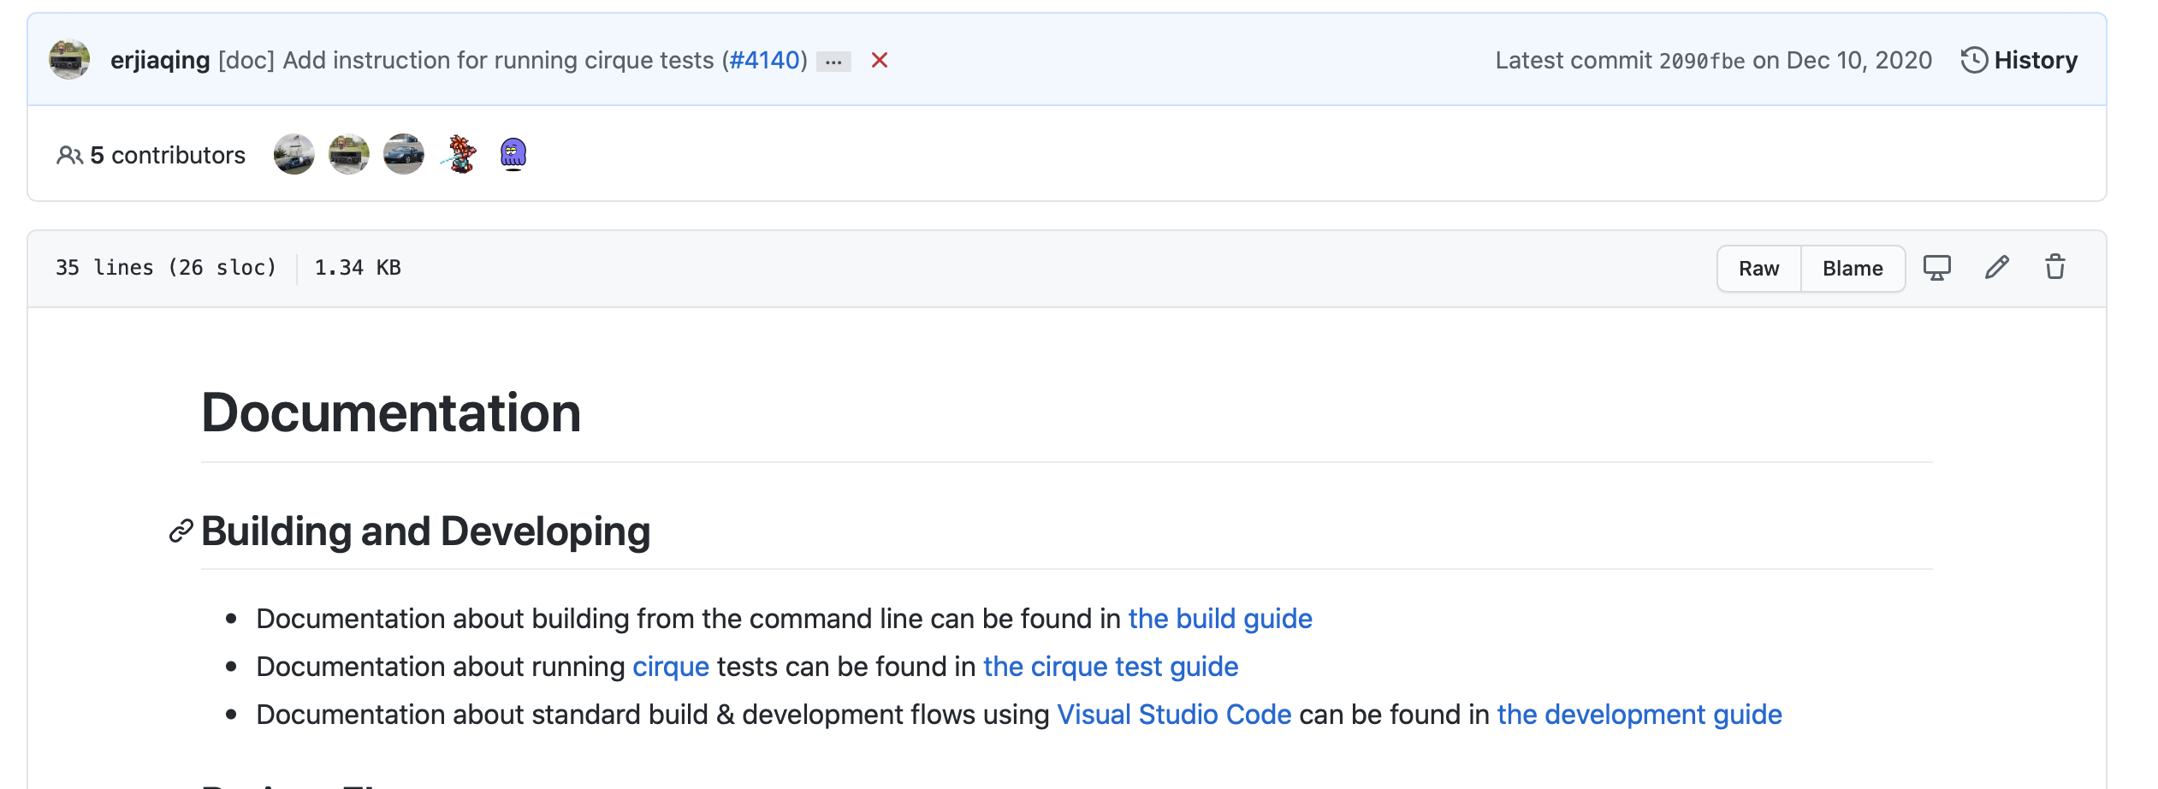Open the first contributor avatar

click(294, 154)
